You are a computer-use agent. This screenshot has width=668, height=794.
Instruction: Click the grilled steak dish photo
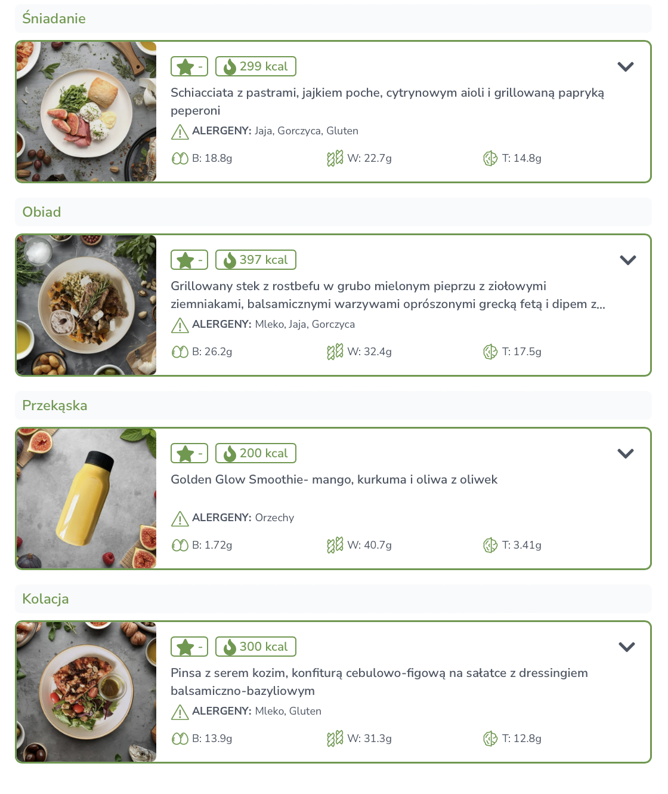click(x=86, y=305)
